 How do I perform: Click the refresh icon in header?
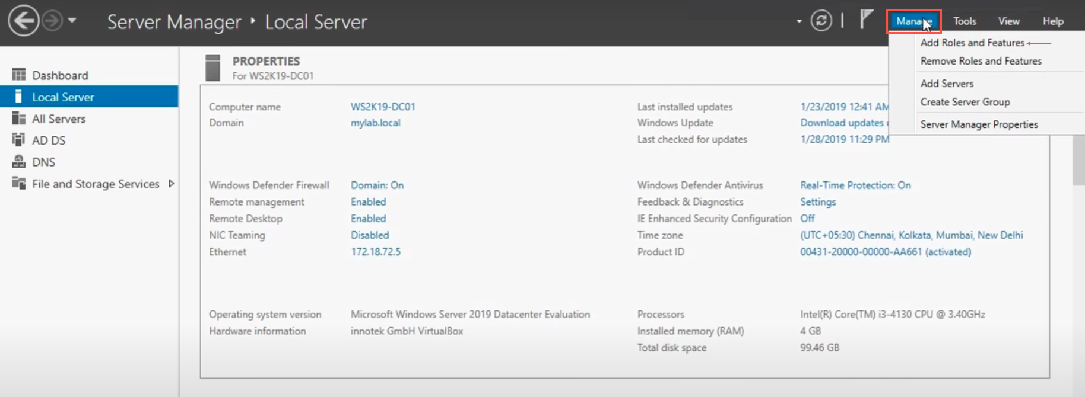coord(821,21)
